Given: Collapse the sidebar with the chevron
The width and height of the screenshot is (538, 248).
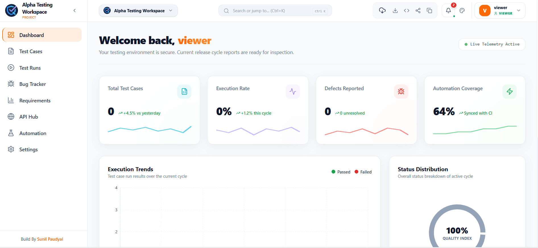Looking at the screenshot, I should click(x=75, y=11).
